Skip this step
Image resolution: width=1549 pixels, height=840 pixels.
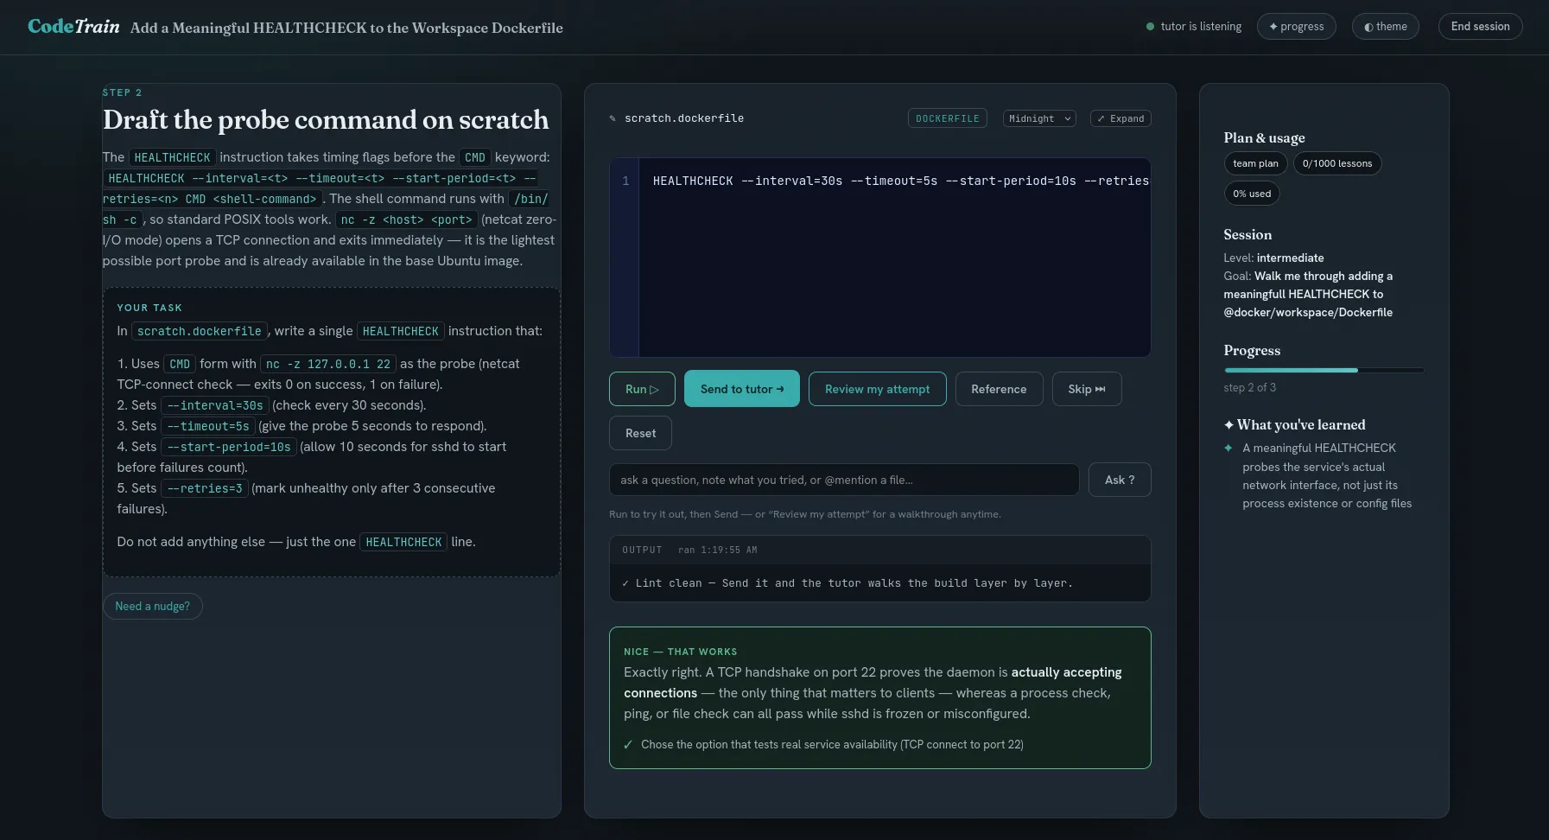[x=1087, y=389]
